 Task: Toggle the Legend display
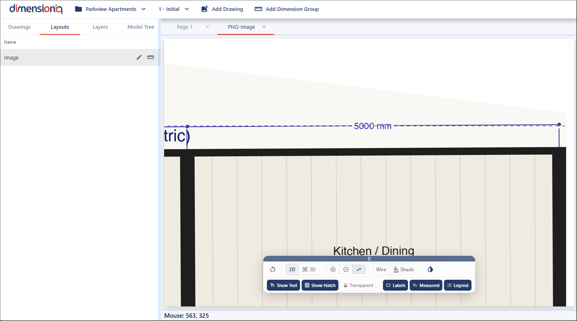pos(457,285)
